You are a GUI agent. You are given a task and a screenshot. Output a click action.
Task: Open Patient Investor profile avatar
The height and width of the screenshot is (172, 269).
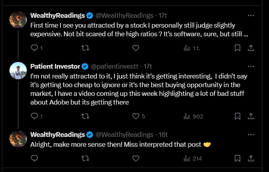point(18,71)
